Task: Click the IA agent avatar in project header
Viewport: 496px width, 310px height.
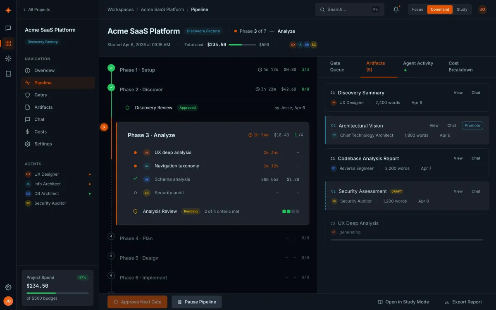Action: coord(300,45)
